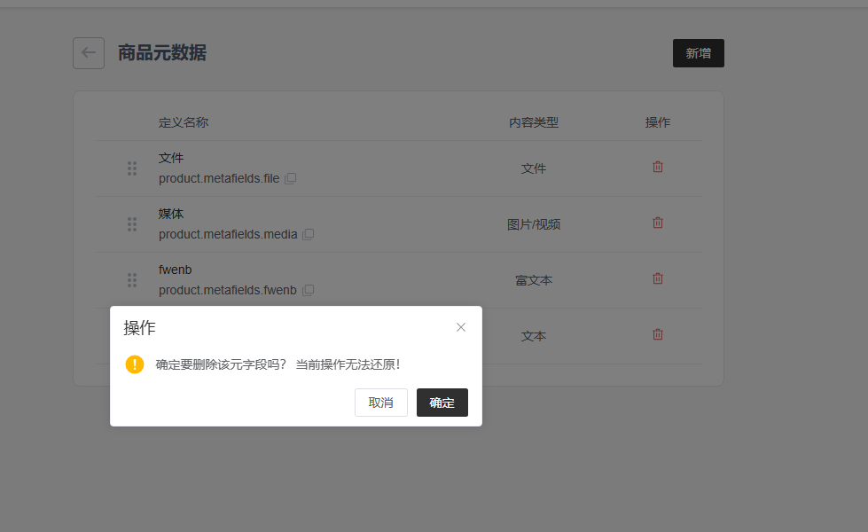Image resolution: width=868 pixels, height=532 pixels.
Task: Select the fwenb definition name
Action: coord(175,270)
